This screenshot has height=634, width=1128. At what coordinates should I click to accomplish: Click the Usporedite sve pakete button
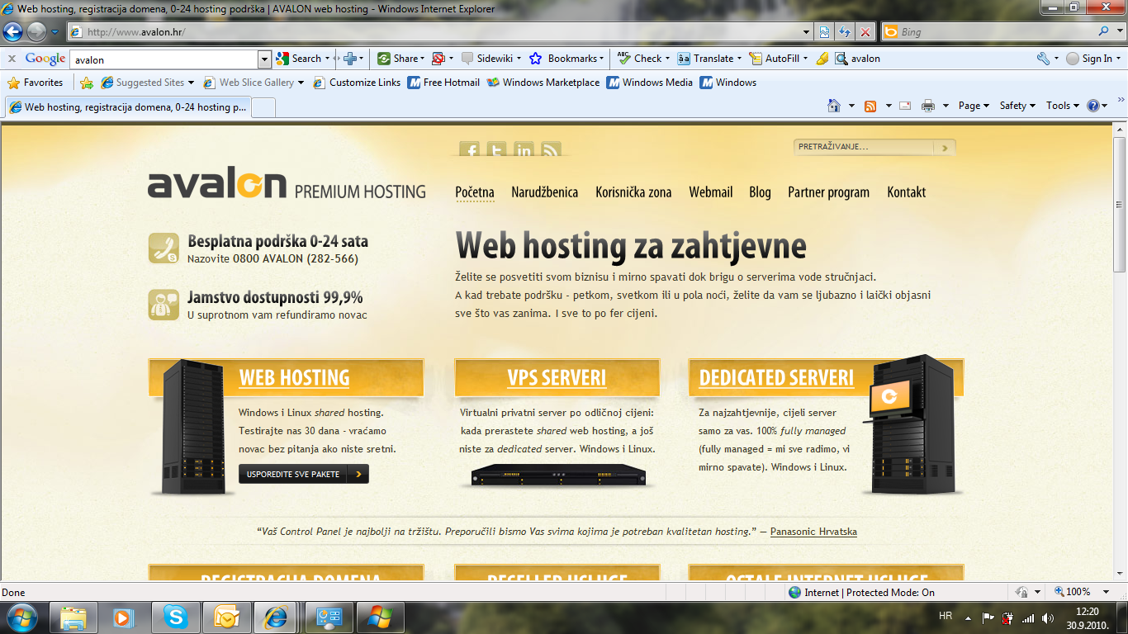point(303,474)
